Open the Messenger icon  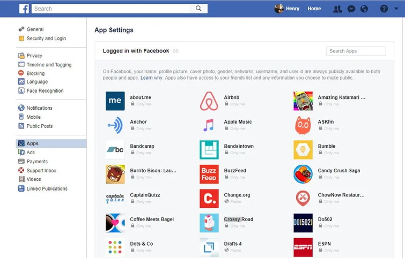(351, 9)
